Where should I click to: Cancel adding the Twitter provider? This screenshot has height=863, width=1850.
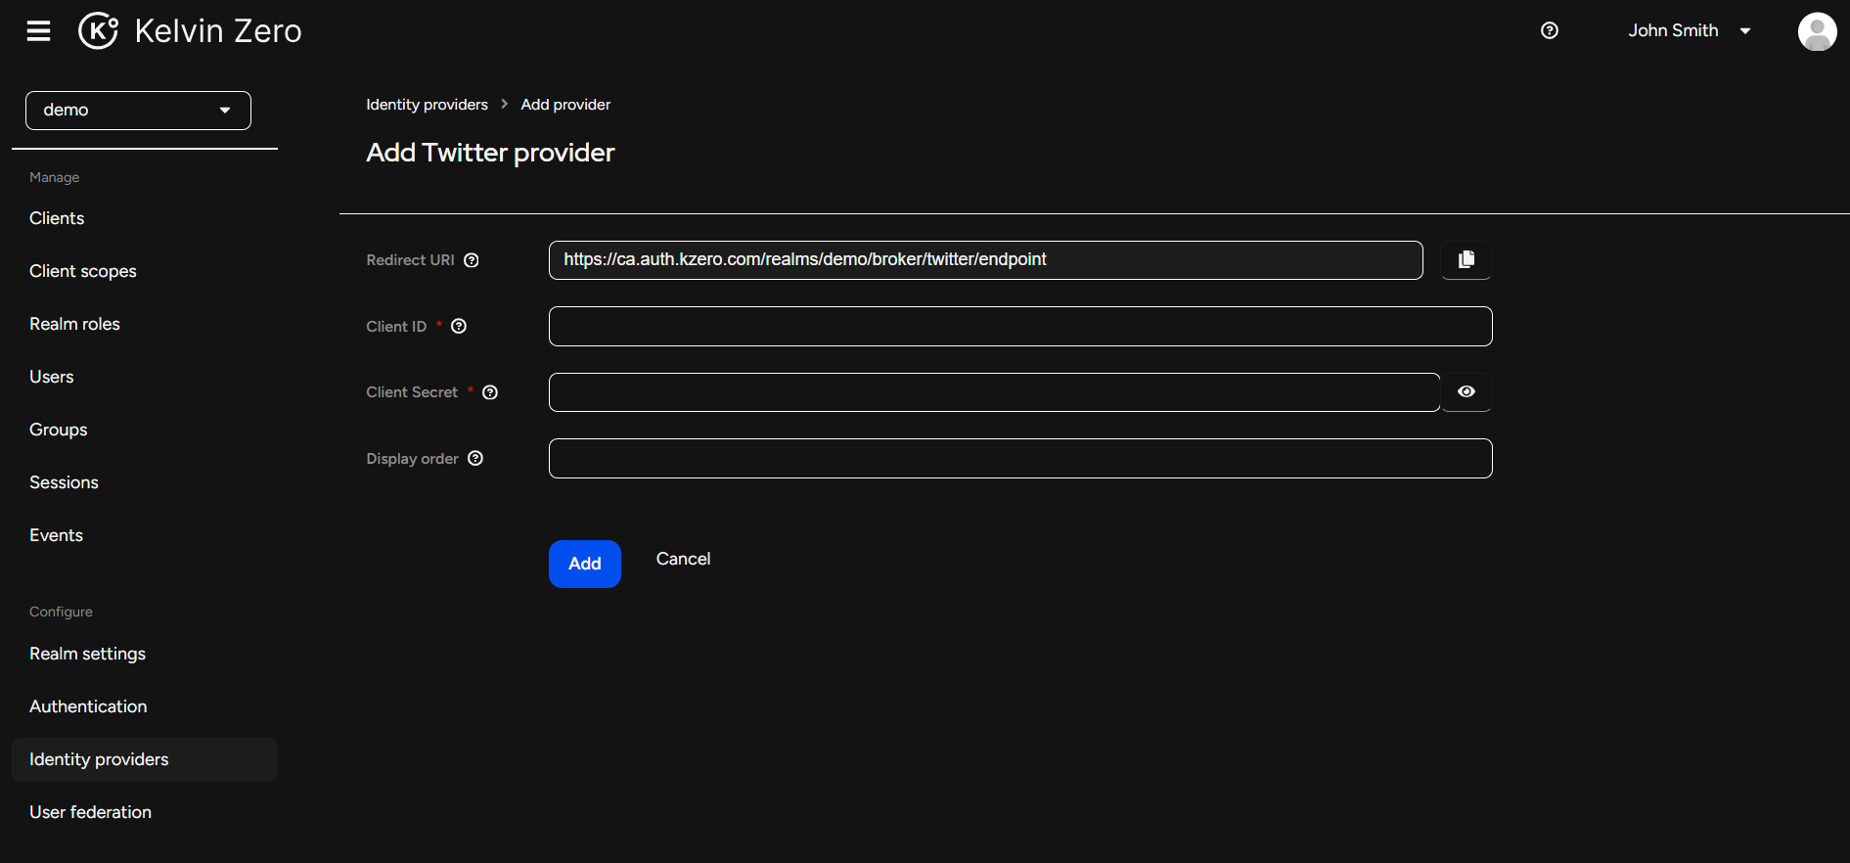click(683, 559)
